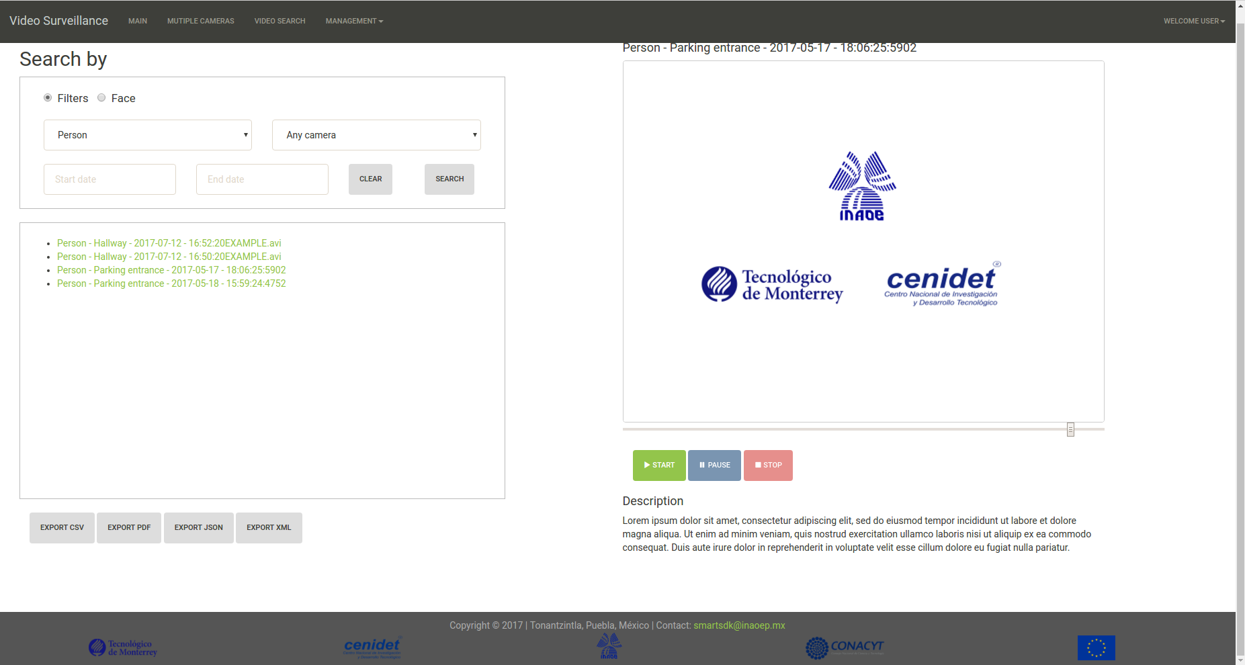
Task: Click the Start date field
Action: pos(110,179)
